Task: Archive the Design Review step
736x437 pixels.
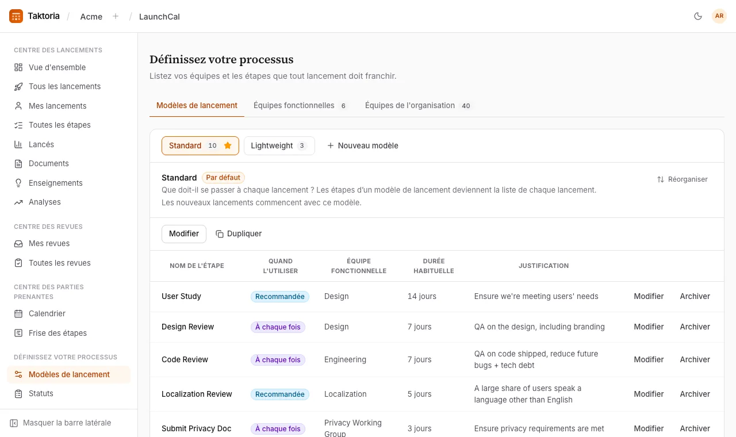Action: click(695, 327)
